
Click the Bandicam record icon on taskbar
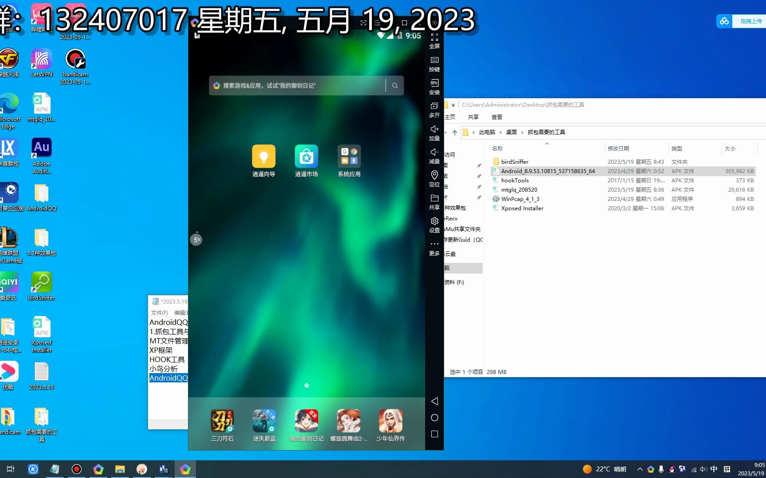77,469
